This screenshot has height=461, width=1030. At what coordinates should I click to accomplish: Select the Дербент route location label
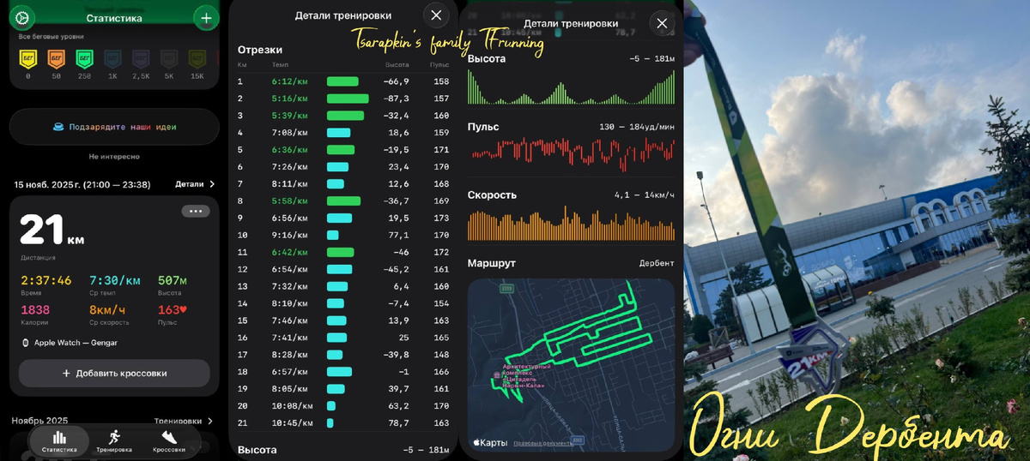point(657,263)
